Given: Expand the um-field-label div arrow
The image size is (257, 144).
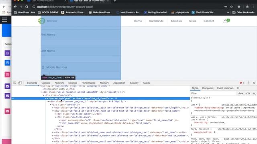Looking at the screenshot, I should (55, 114).
